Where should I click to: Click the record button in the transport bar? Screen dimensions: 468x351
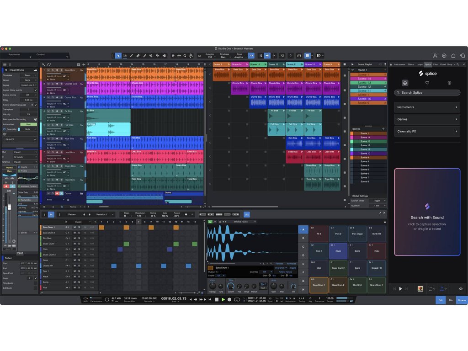229,299
